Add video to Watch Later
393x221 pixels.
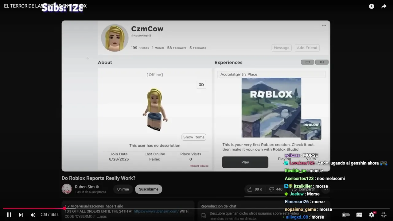coord(372,6)
